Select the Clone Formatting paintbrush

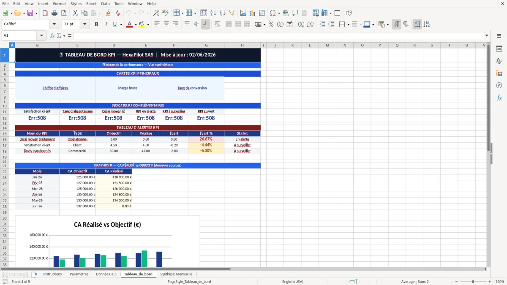point(109,13)
